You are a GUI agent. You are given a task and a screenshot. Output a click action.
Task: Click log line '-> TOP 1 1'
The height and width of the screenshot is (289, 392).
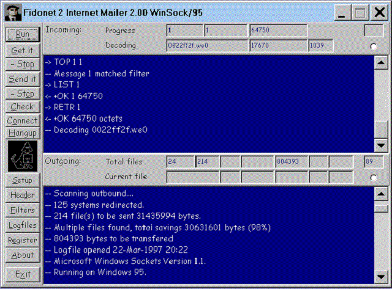coord(64,62)
